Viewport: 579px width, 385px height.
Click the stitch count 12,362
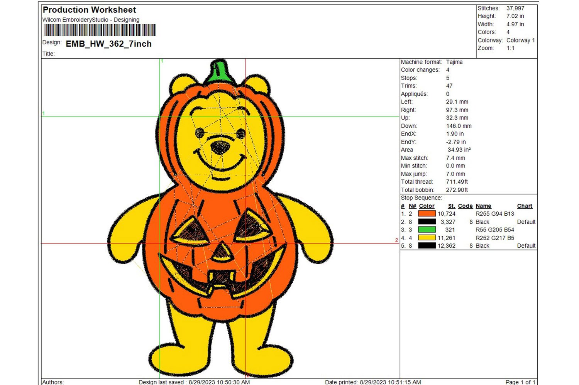pyautogui.click(x=447, y=246)
